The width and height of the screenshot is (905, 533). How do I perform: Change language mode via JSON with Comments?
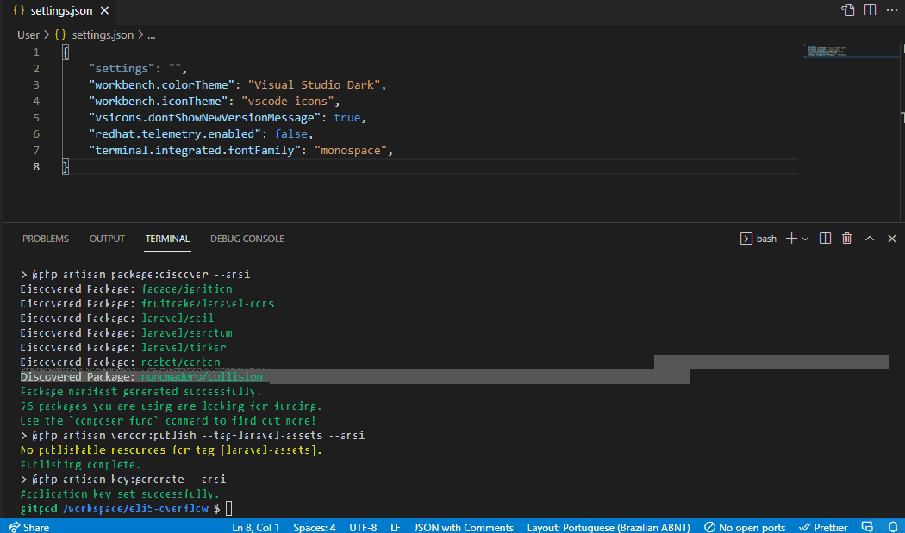(464, 527)
